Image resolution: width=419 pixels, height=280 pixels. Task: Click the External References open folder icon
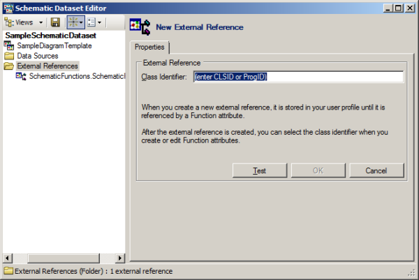[x=9, y=66]
